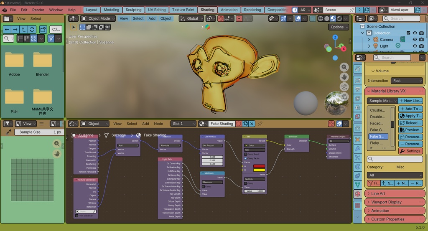The image size is (428, 231).
Task: Toggle Light visibility eye in outliner
Action: coord(415,46)
